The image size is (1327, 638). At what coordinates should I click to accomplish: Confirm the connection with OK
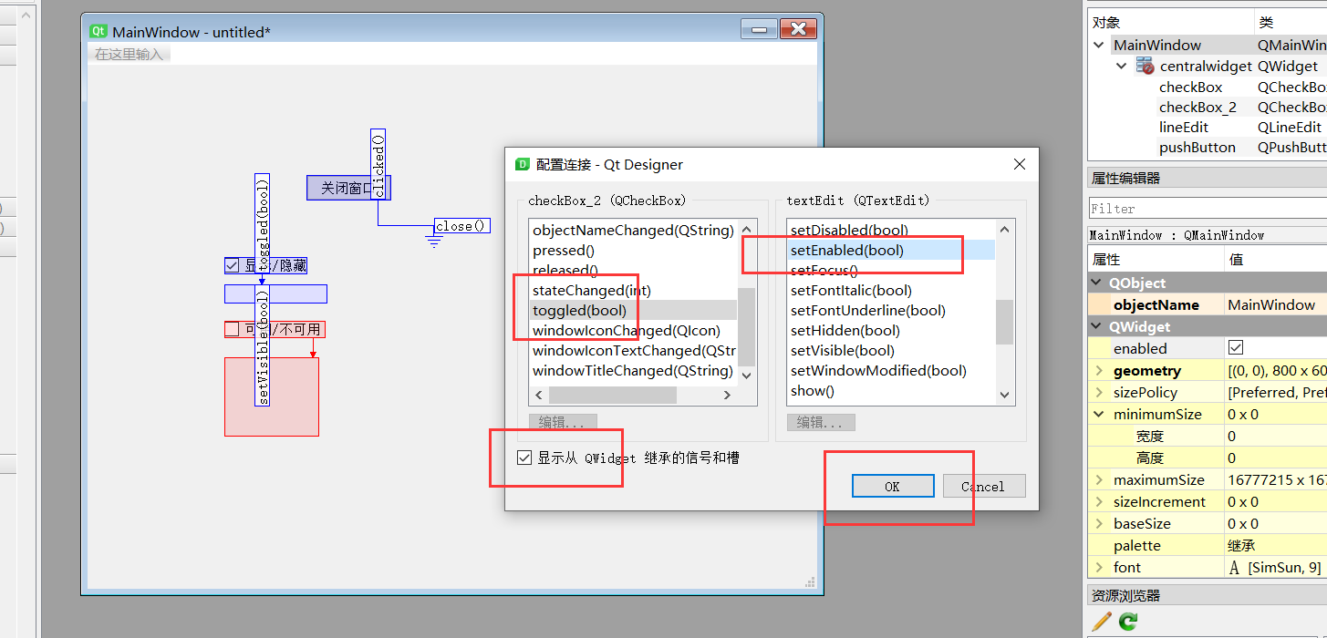pyautogui.click(x=893, y=486)
